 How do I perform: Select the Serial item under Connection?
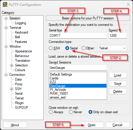click(x=19, y=94)
